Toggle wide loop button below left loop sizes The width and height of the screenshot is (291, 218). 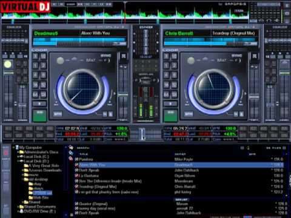pyautogui.click(x=39, y=104)
